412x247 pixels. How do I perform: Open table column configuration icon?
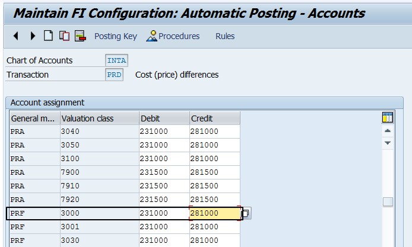388,117
